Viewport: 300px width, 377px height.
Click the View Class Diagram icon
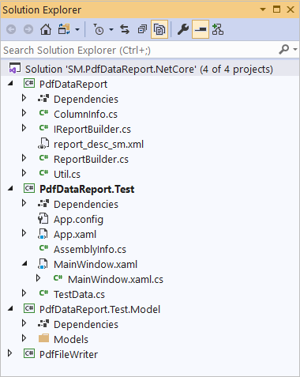(x=218, y=29)
